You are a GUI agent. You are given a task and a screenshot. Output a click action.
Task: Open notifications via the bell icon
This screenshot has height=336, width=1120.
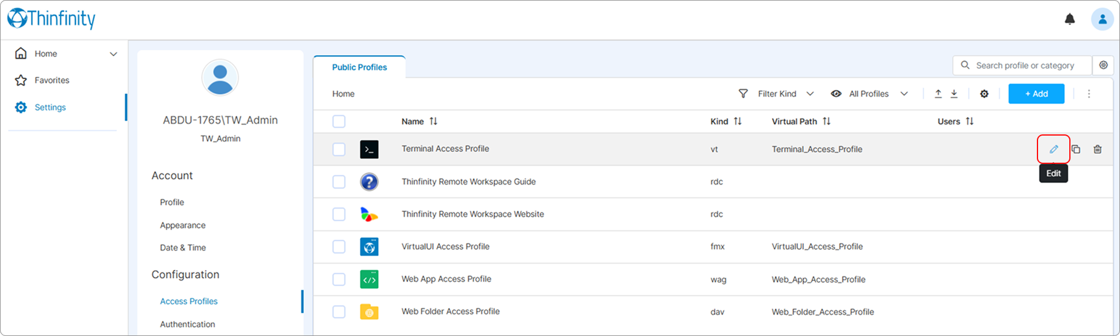(x=1069, y=19)
